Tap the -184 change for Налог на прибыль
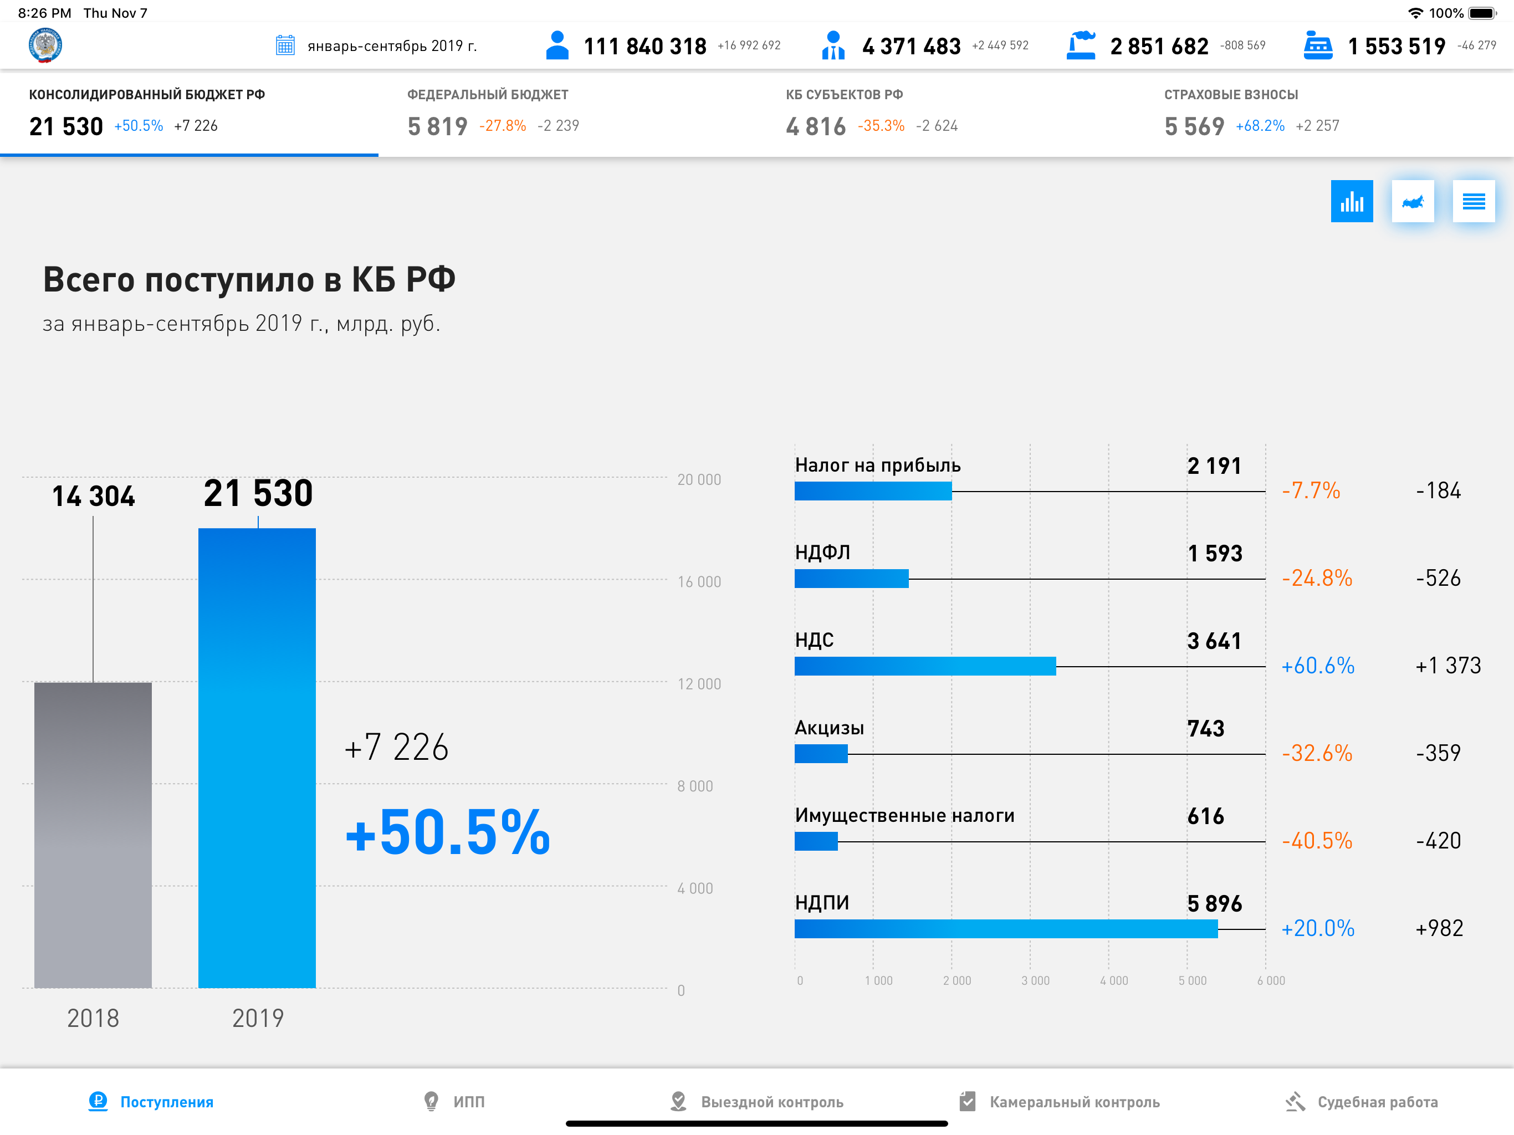This screenshot has width=1514, height=1135. tap(1438, 490)
